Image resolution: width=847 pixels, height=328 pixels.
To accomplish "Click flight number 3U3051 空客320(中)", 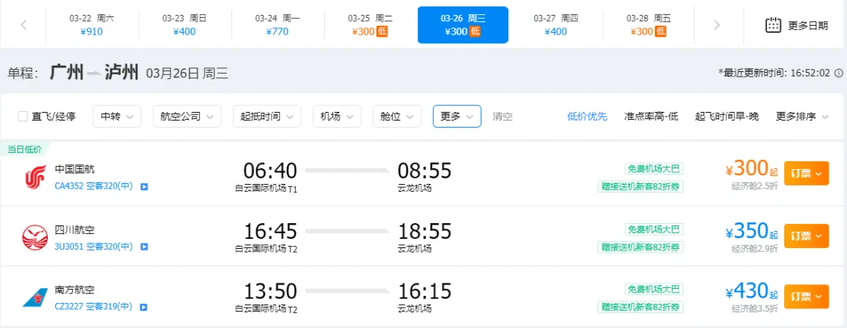I will [93, 247].
